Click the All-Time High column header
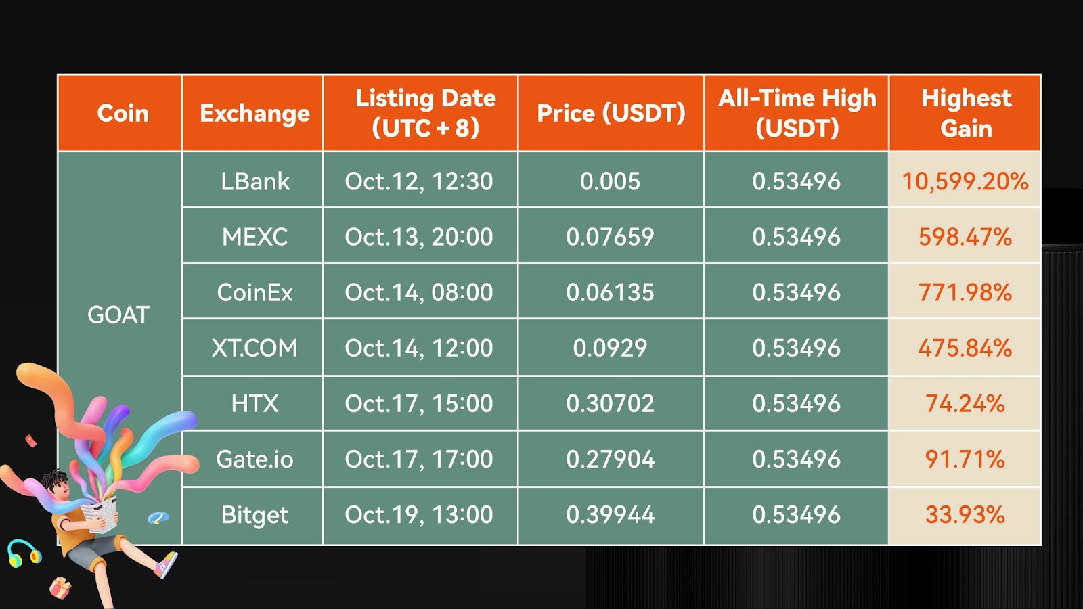Image resolution: width=1083 pixels, height=609 pixels. click(797, 113)
